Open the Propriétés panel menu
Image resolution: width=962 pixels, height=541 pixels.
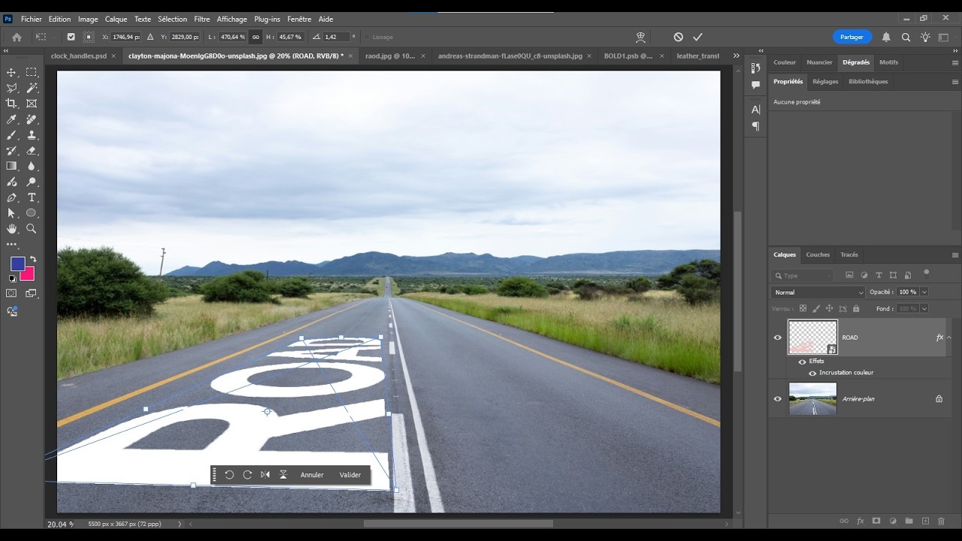click(955, 82)
